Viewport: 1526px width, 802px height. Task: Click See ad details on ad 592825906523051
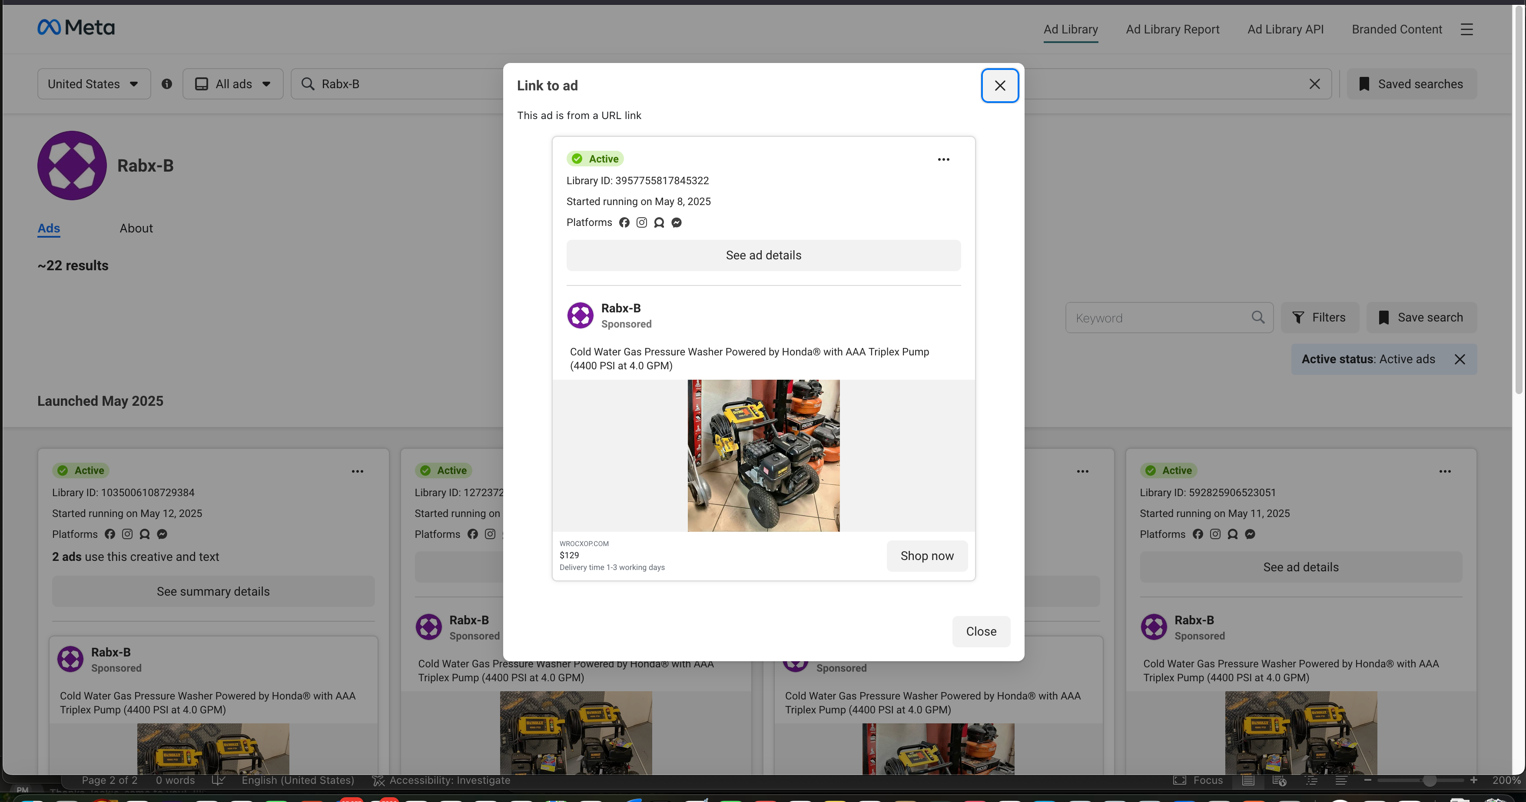[1300, 567]
